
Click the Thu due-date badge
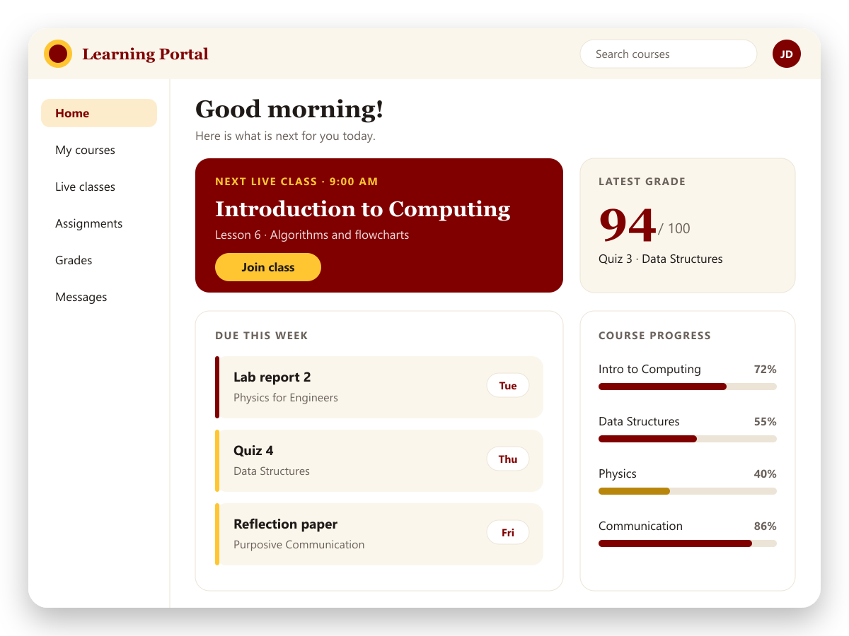click(508, 459)
